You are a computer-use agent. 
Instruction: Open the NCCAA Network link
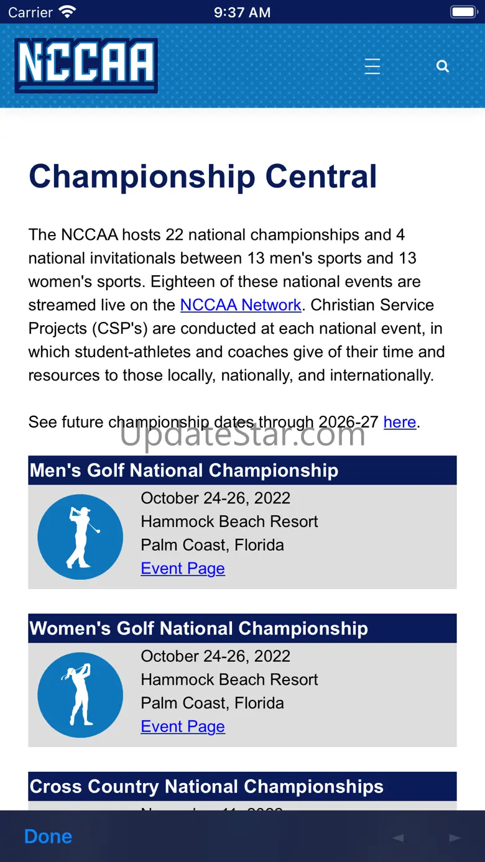pos(241,305)
